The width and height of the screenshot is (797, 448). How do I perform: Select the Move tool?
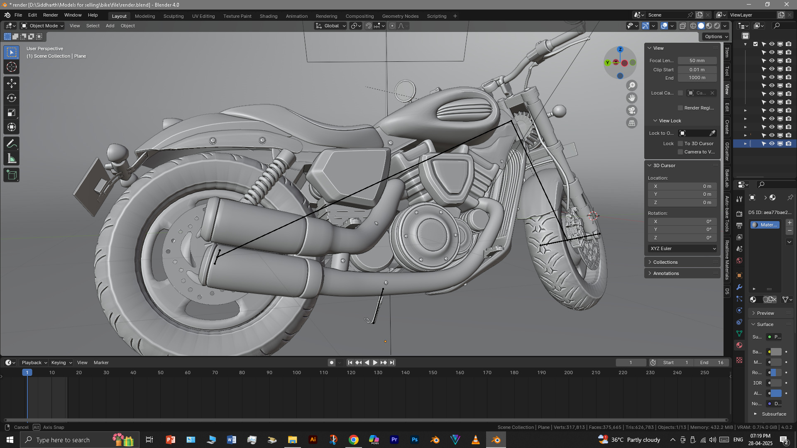click(x=12, y=84)
